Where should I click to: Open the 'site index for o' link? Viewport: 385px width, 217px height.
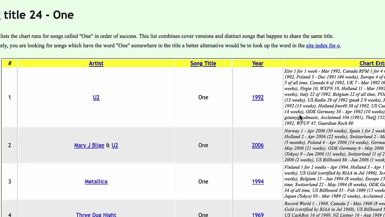(x=323, y=46)
